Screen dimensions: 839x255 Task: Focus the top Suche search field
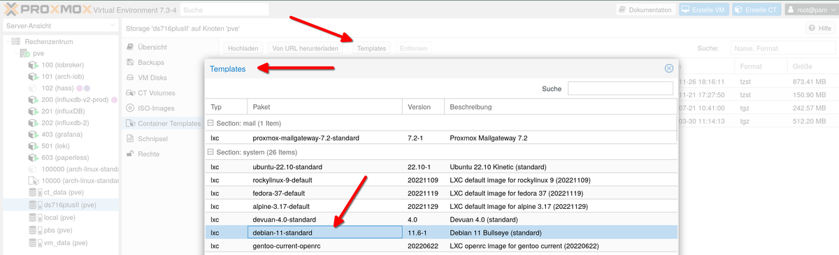click(x=224, y=10)
